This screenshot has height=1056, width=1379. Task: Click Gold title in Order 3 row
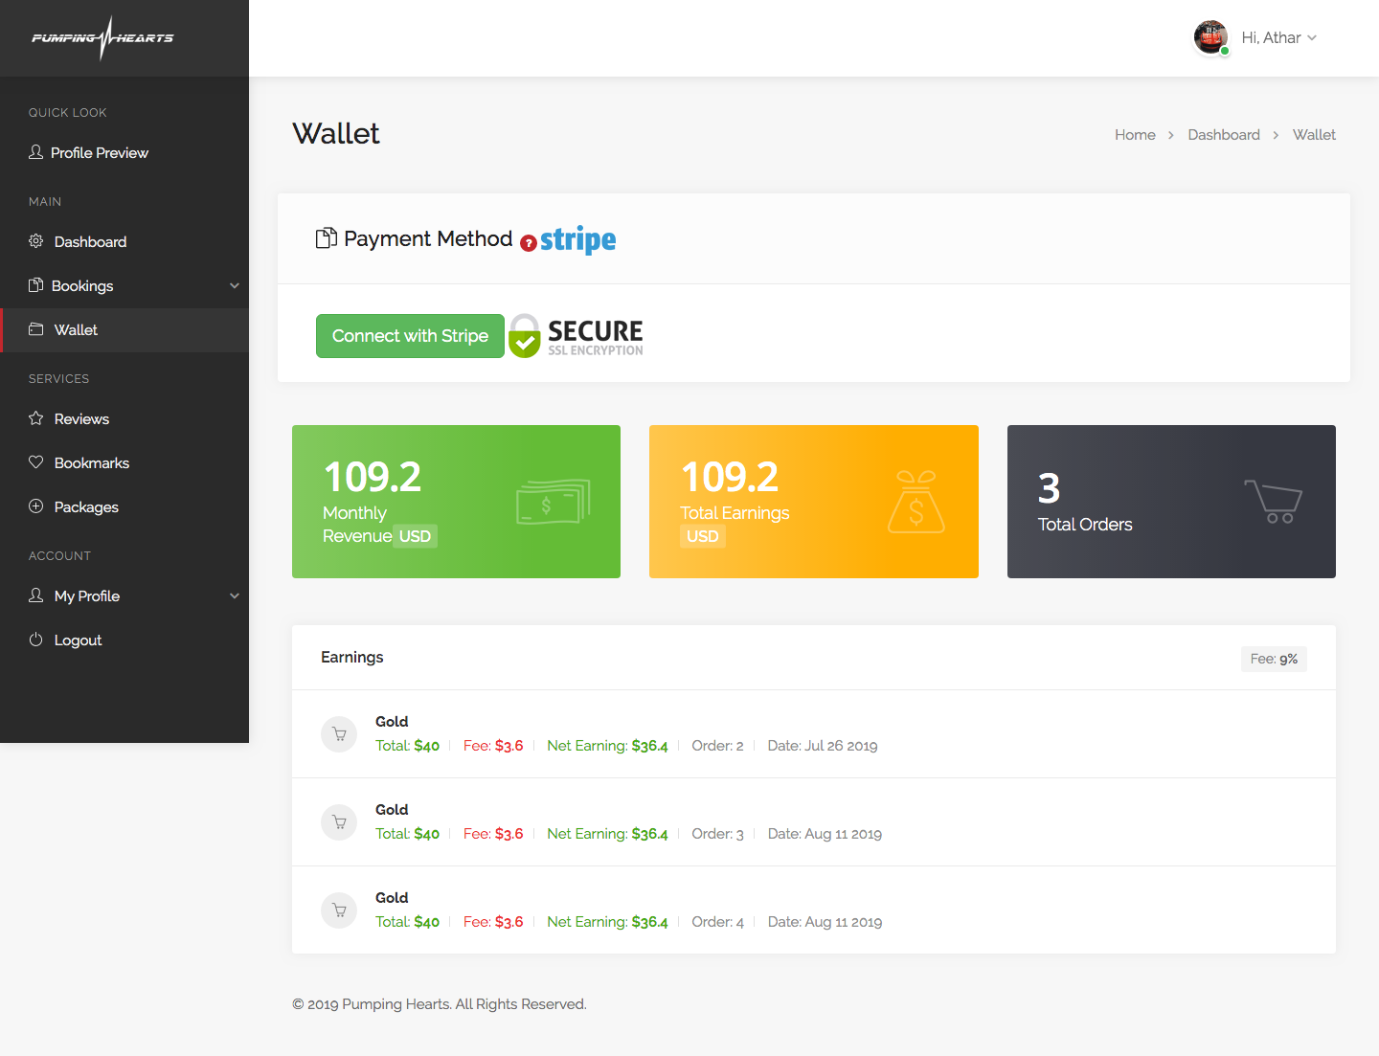click(392, 810)
